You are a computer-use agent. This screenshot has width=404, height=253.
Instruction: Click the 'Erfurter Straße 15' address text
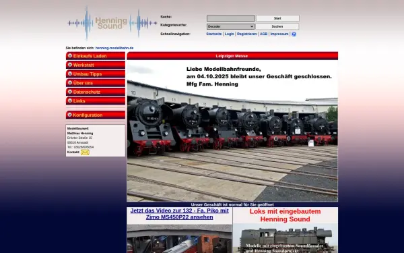point(79,138)
